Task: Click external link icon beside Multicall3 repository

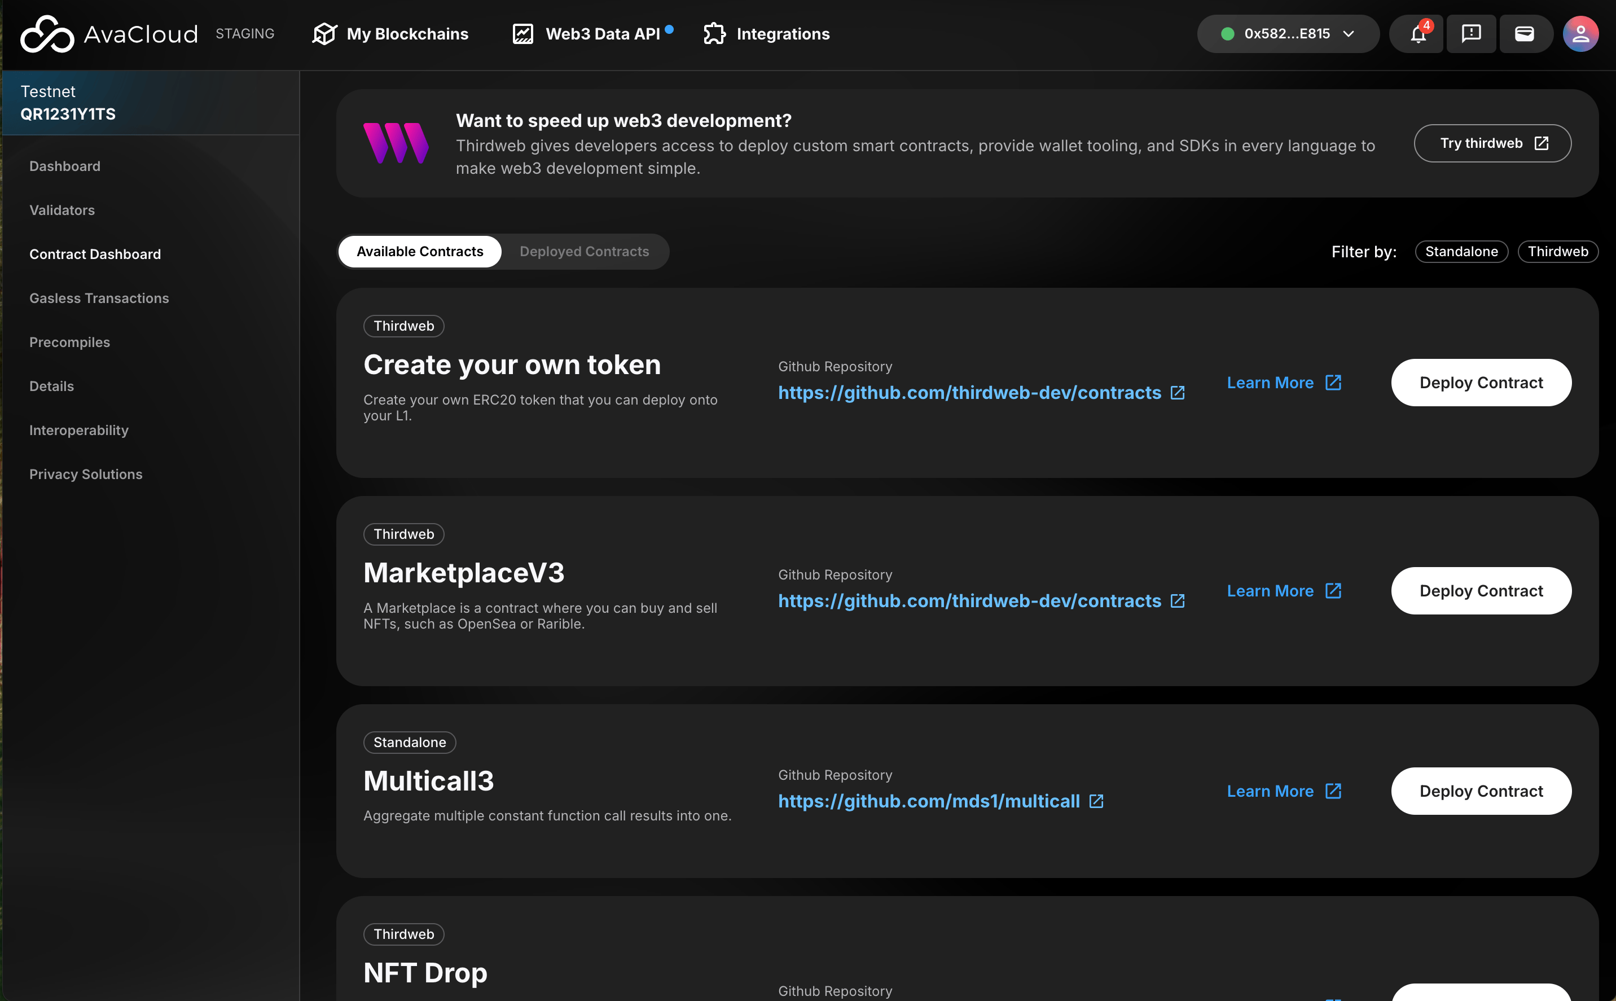Action: click(1096, 801)
